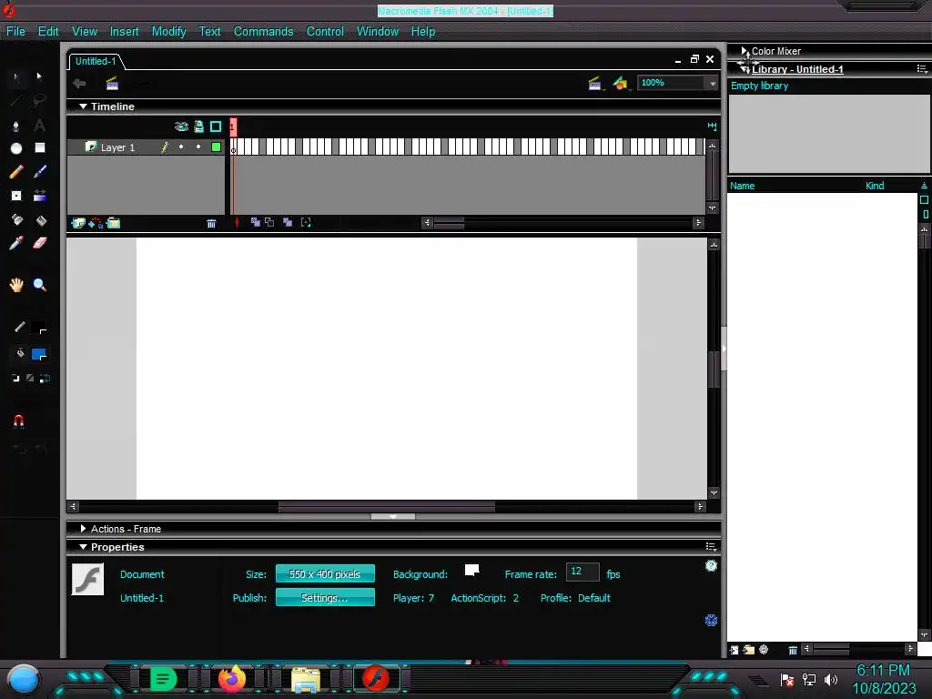
Task: Toggle lock all layers padlock icon
Action: (x=199, y=127)
